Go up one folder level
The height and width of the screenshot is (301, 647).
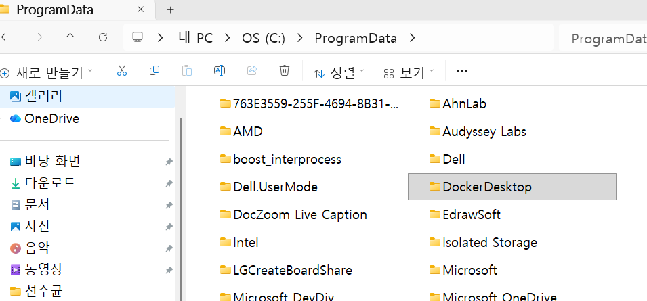pyautogui.click(x=70, y=37)
